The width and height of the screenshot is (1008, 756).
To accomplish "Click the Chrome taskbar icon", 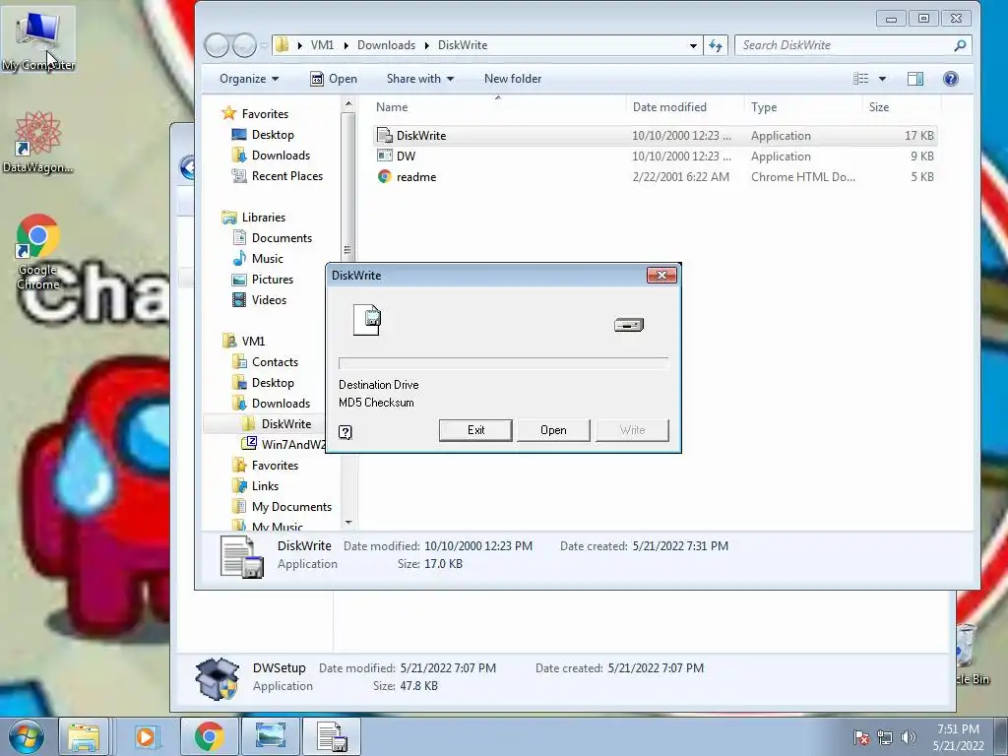I will [210, 736].
